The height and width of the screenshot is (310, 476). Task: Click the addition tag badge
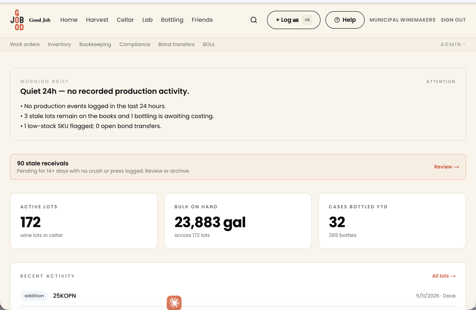[x=34, y=296]
